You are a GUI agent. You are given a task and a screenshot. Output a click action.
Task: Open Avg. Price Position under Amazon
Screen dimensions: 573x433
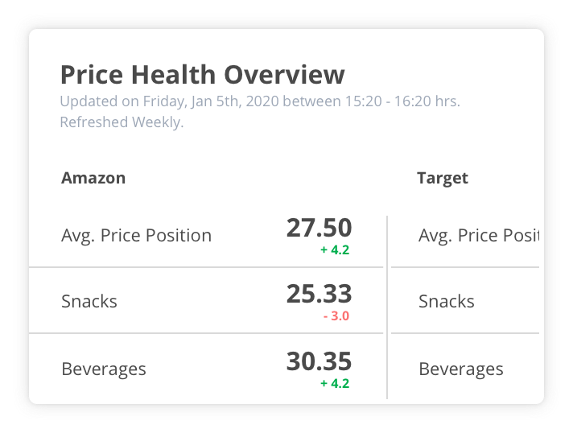(136, 236)
